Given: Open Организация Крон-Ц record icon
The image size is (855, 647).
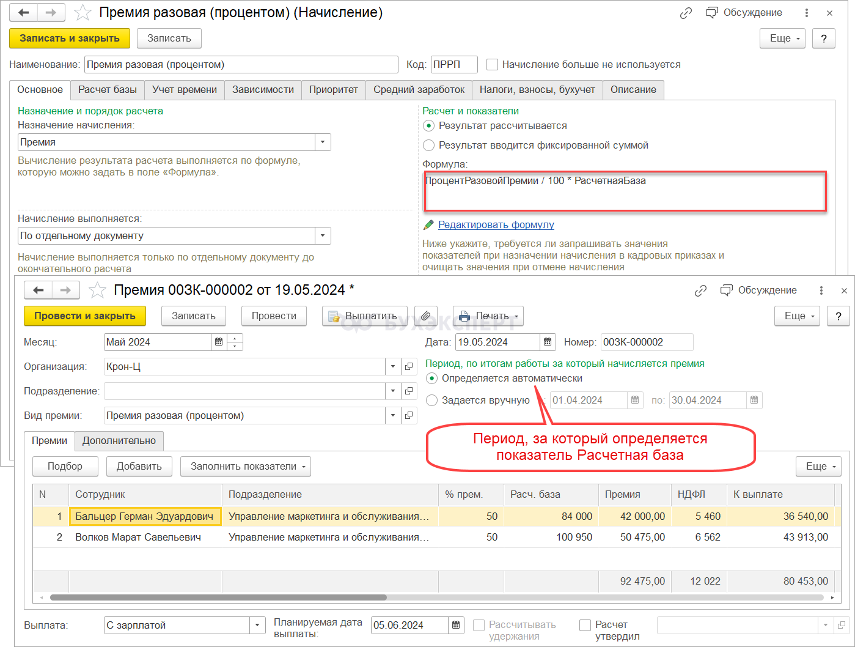Looking at the screenshot, I should 409,367.
